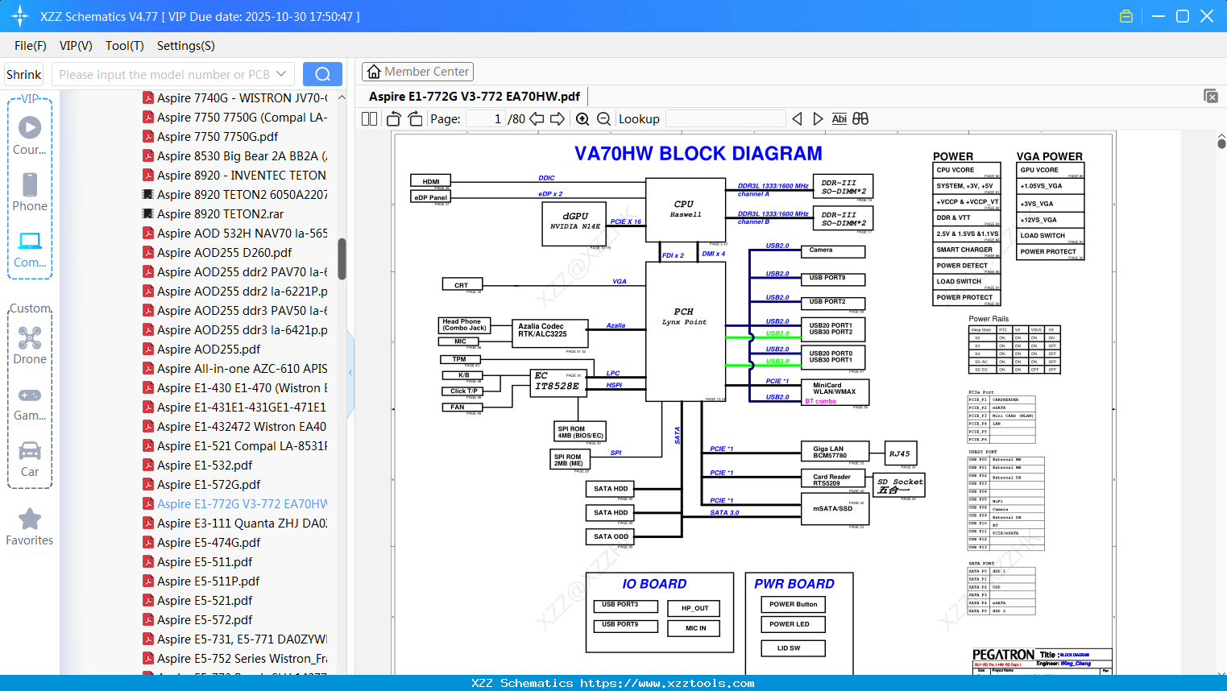This screenshot has height=691, width=1227.
Task: Toggle two-page layout view icon
Action: tap(369, 119)
